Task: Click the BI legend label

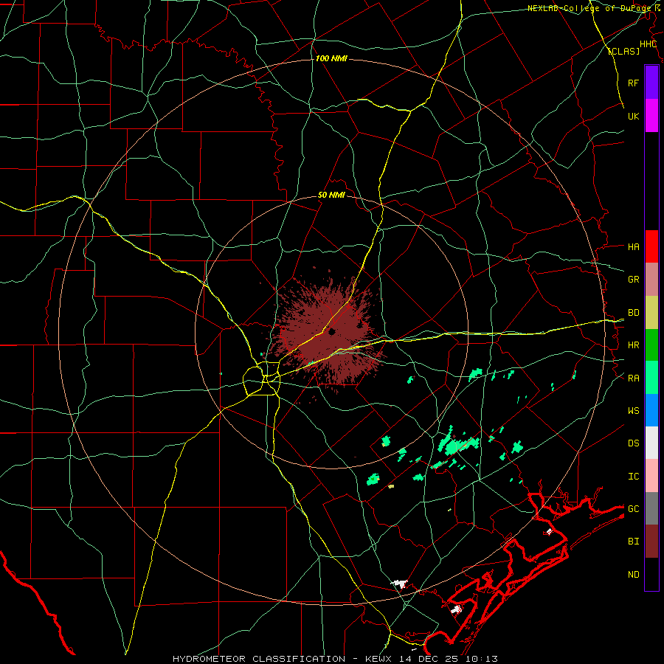Action: [633, 542]
